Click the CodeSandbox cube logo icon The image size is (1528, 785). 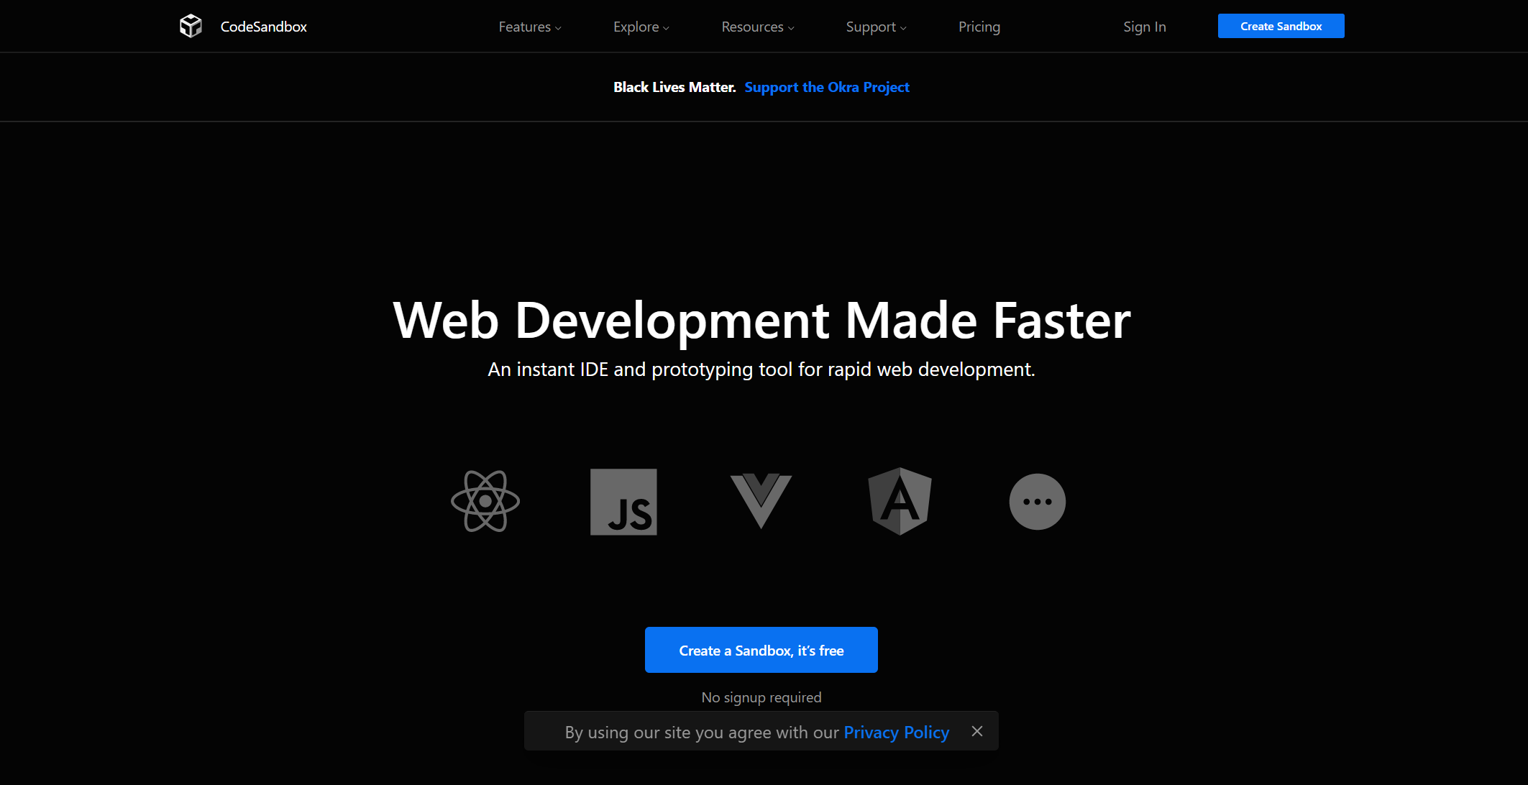191,26
